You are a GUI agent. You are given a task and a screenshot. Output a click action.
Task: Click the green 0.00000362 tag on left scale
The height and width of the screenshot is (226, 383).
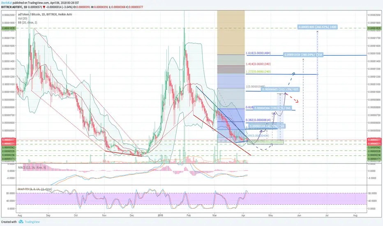(x=8, y=148)
